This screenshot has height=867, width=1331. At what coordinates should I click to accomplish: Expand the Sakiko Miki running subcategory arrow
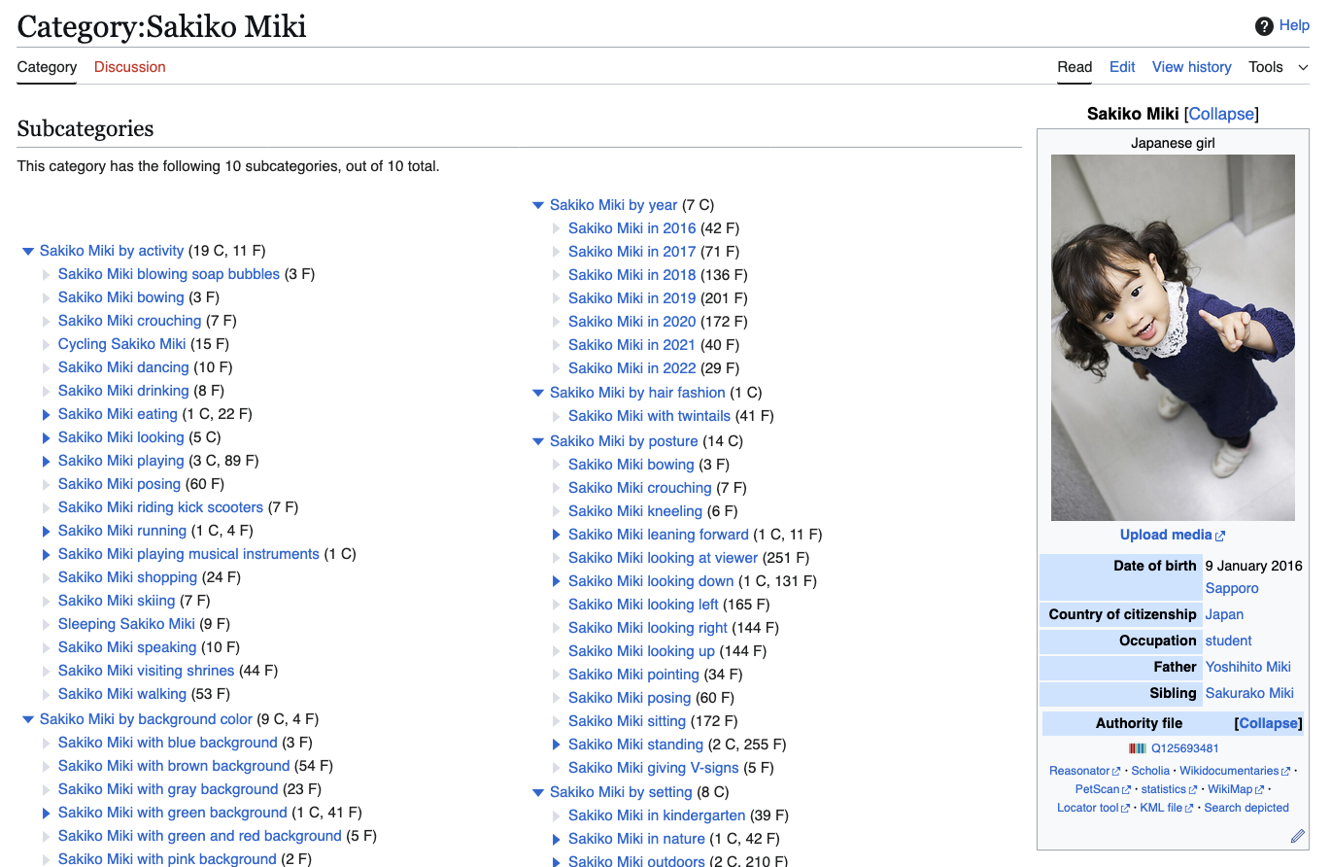[x=47, y=531]
